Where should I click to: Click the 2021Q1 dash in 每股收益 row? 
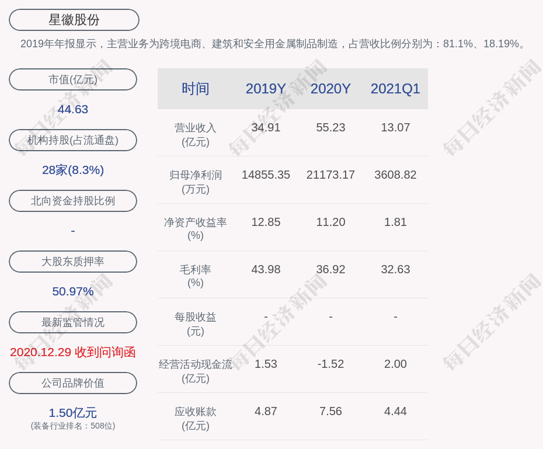coord(395,316)
